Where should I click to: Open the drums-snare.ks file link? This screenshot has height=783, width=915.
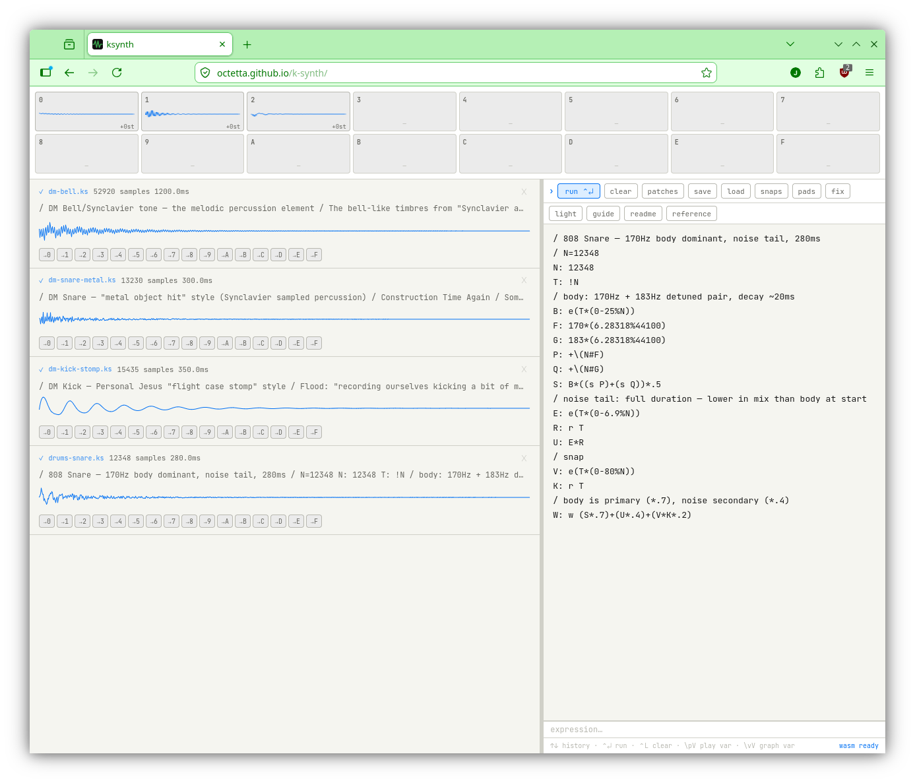[76, 458]
